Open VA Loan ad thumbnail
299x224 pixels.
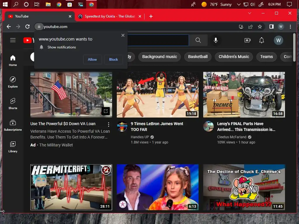(x=71, y=95)
